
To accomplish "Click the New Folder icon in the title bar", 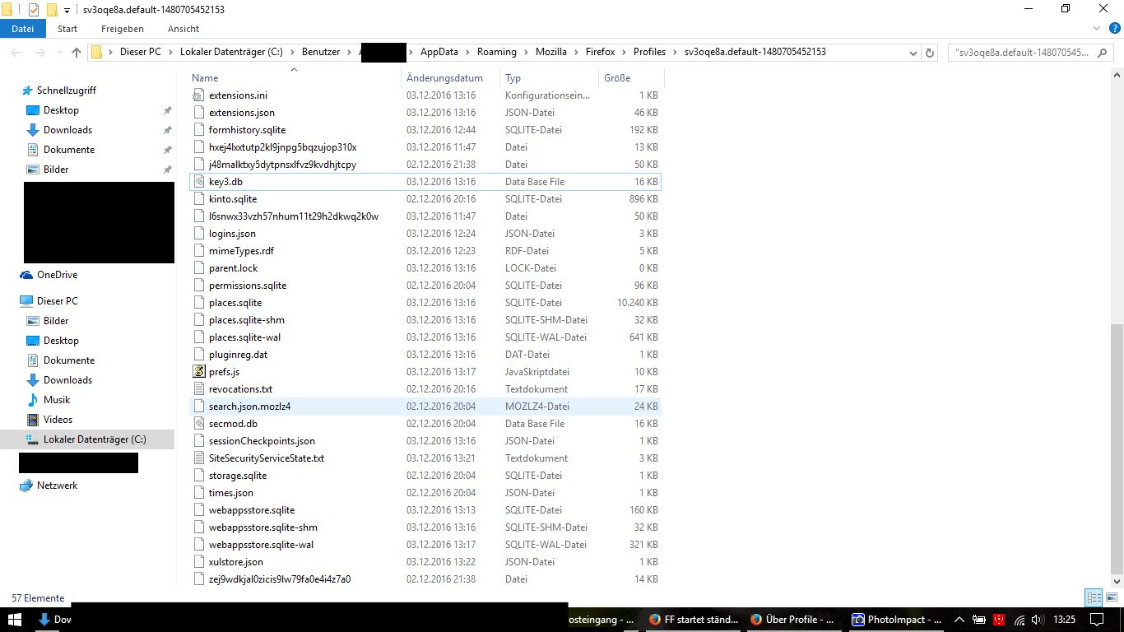I will pos(52,10).
